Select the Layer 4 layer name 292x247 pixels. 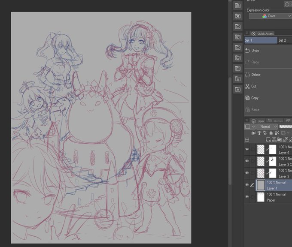[x=284, y=153]
